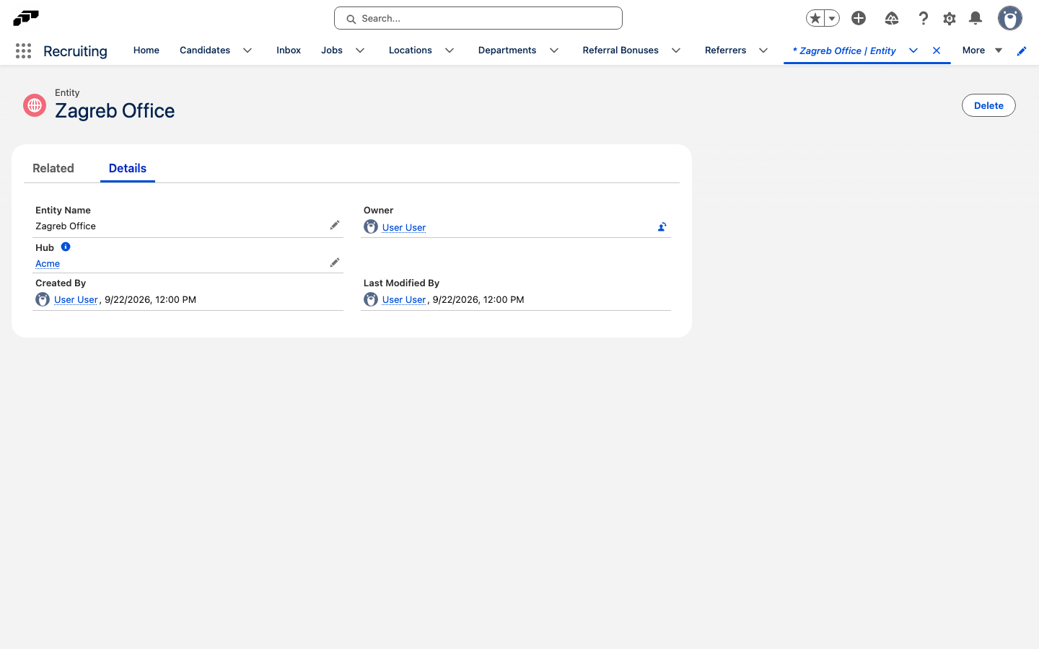Expand the Candidates tab chevron

click(x=247, y=50)
